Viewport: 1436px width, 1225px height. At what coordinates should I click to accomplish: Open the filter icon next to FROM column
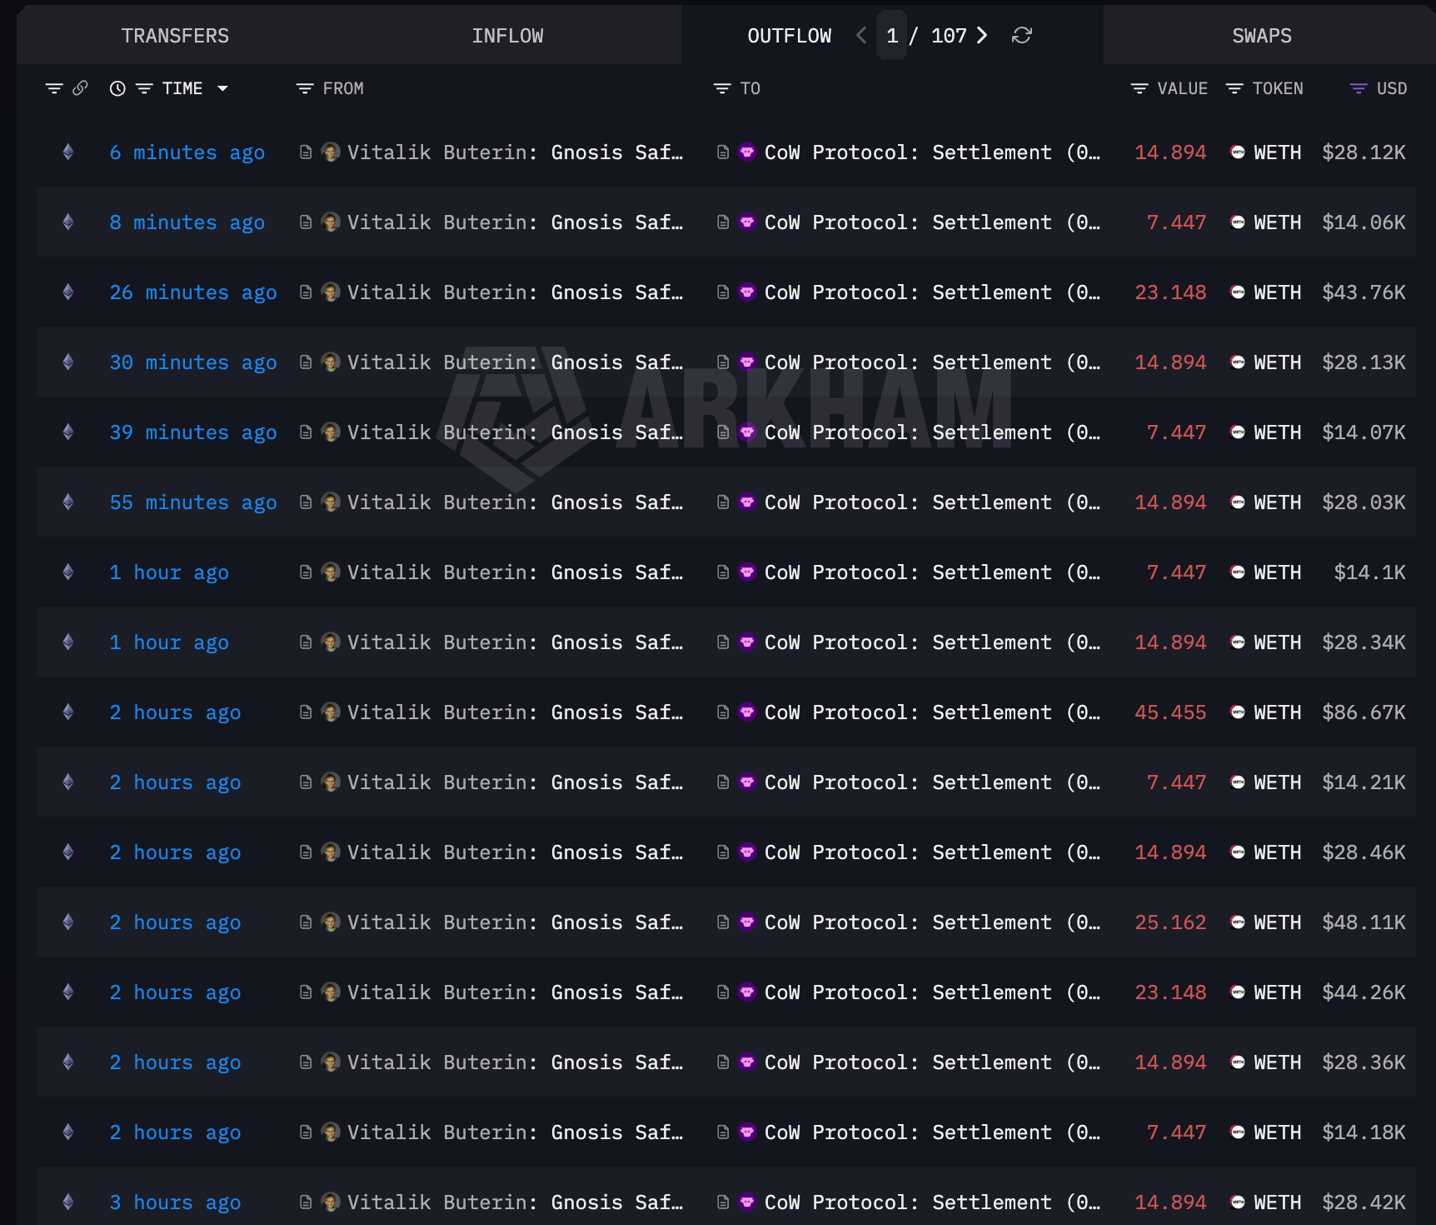point(303,88)
